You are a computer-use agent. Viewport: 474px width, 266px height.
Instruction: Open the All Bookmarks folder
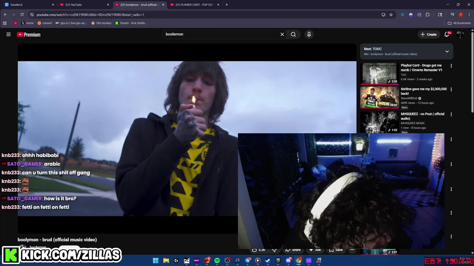click(459, 23)
